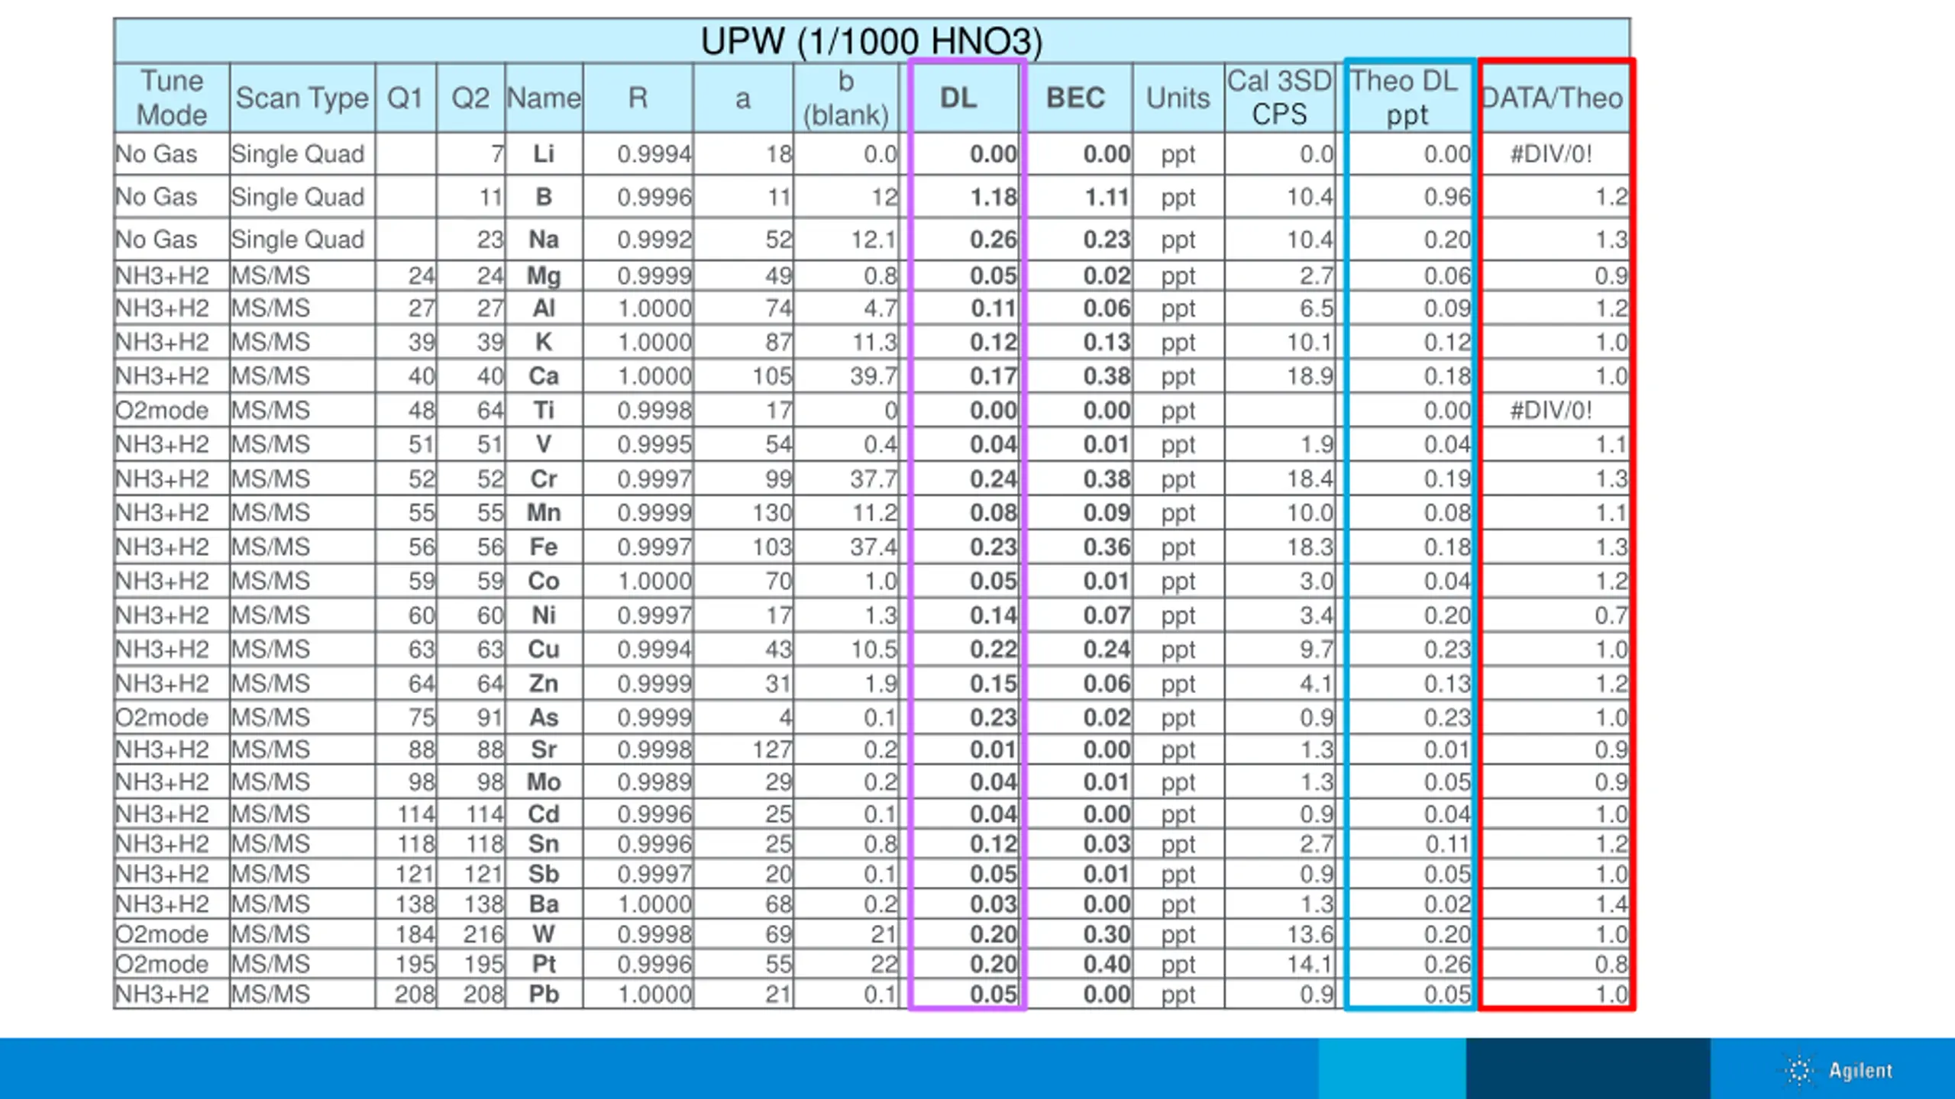The height and width of the screenshot is (1099, 1955).
Task: Click the DL column header
Action: (x=959, y=98)
